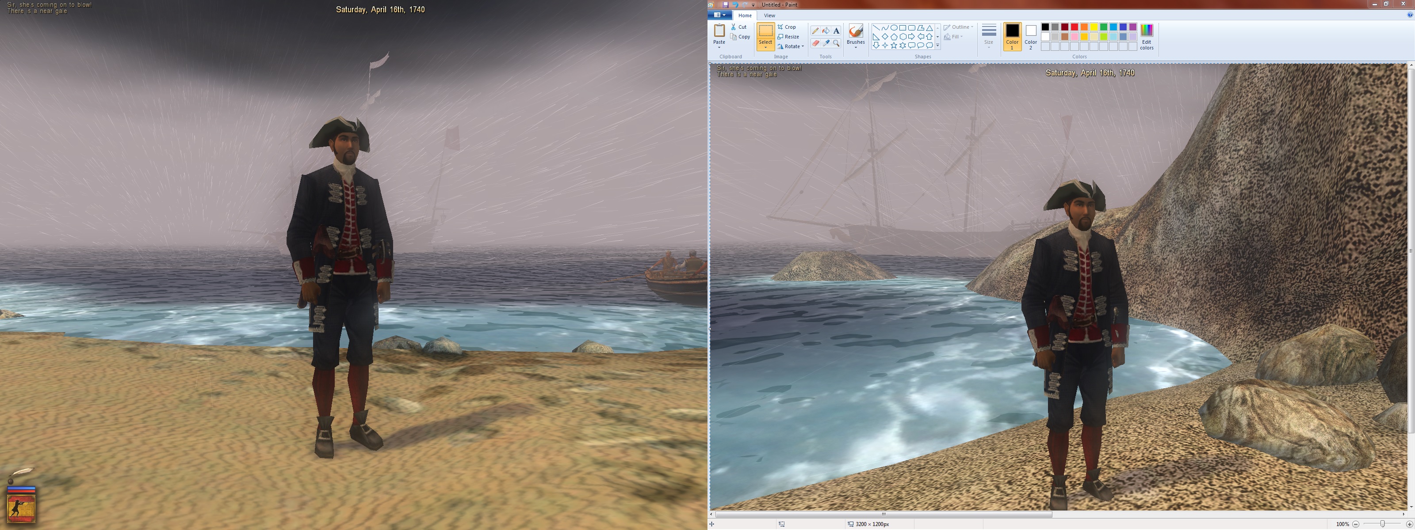1415x530 pixels.
Task: Click the Save icon in title bar
Action: point(725,4)
